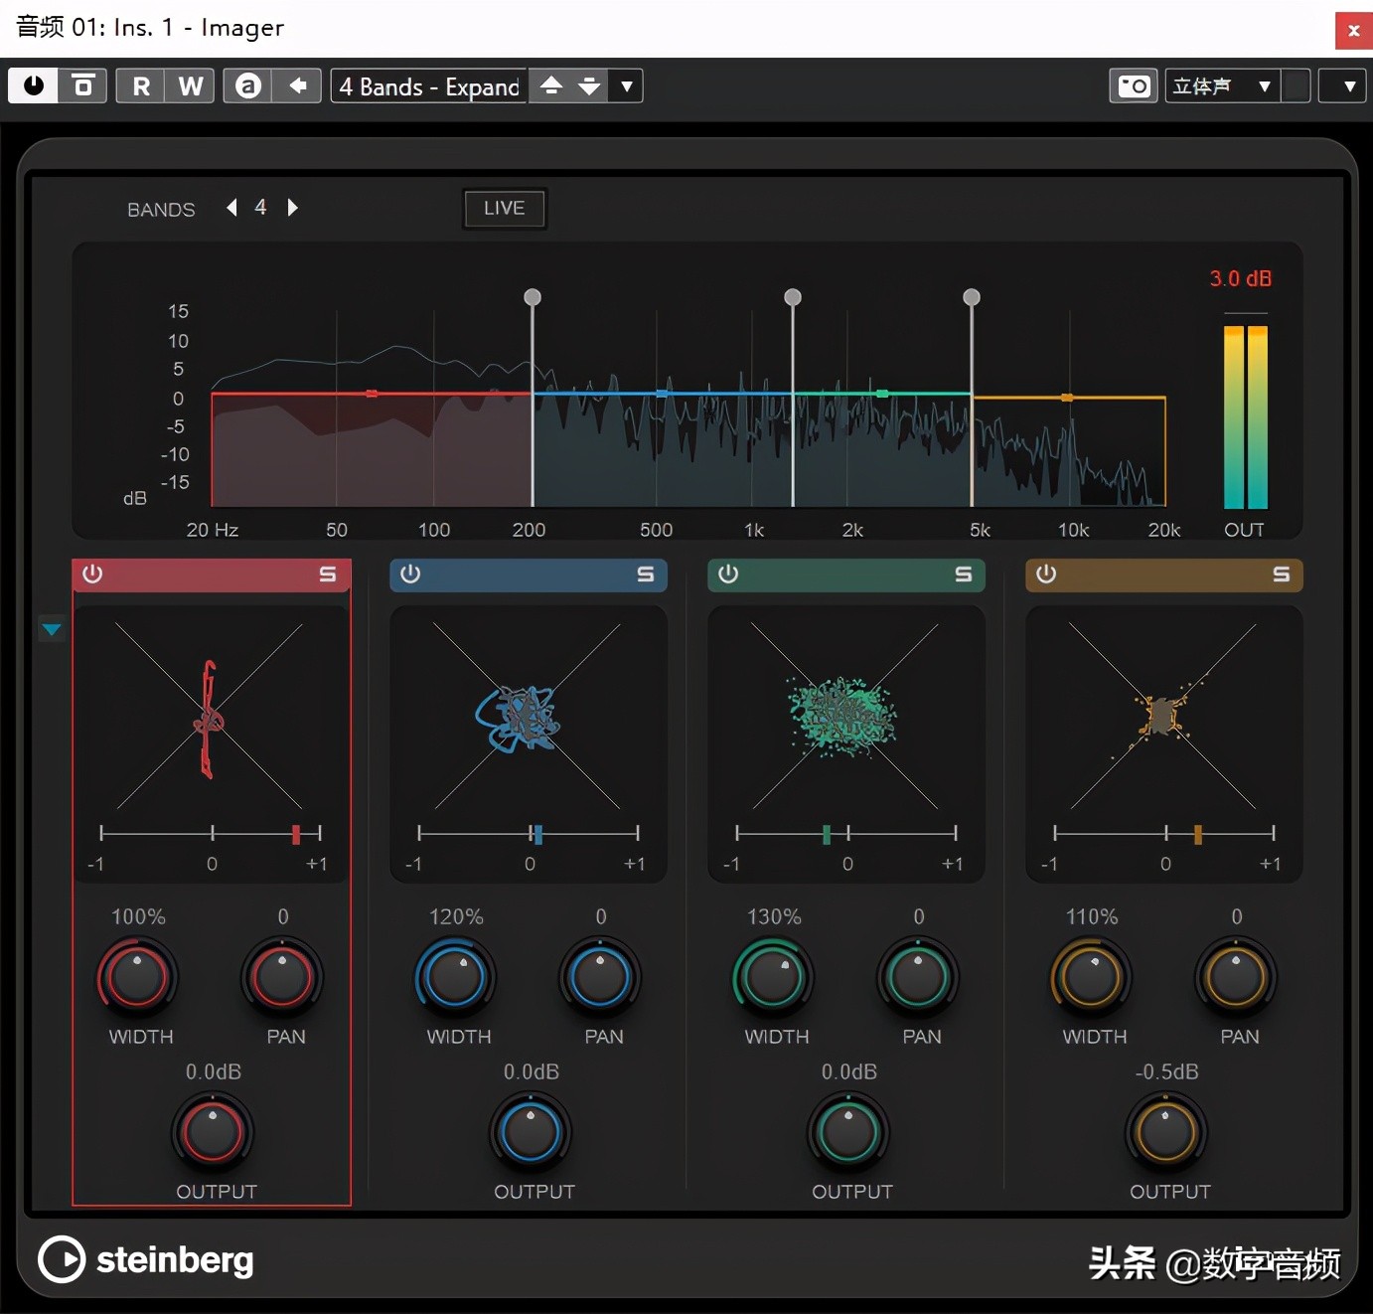
Task: Expand the side panel with the blue triangle
Action: pyautogui.click(x=52, y=628)
